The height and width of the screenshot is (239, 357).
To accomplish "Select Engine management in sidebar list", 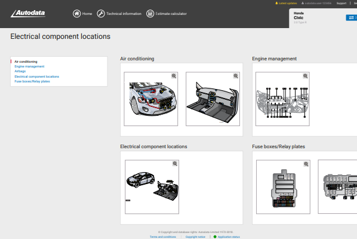I will 29,66.
